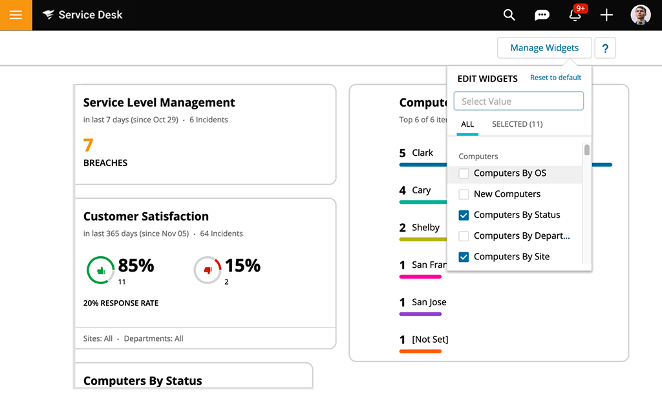Open the hamburger navigation menu
Screen dimensions: 662x414
15,15
